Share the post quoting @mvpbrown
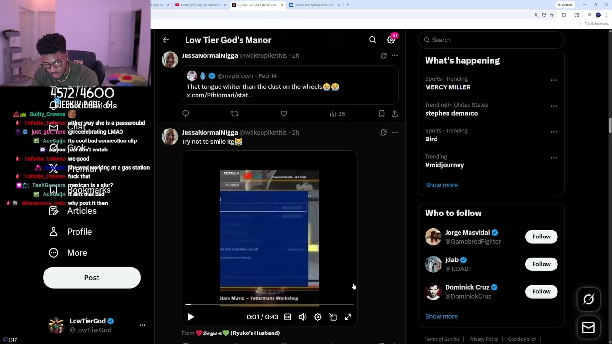The width and height of the screenshot is (612, 344). click(394, 114)
